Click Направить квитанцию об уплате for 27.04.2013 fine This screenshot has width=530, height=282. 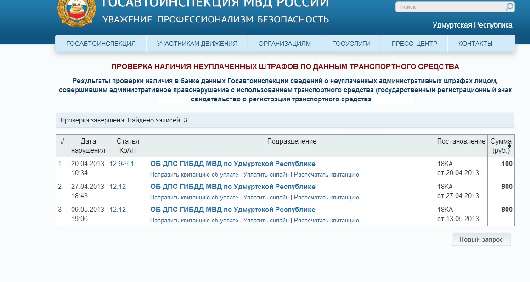pyautogui.click(x=194, y=197)
